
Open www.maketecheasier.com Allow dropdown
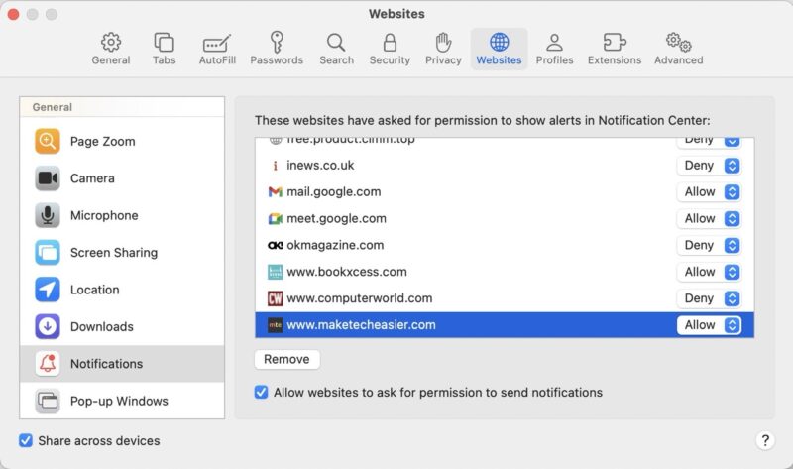(709, 325)
